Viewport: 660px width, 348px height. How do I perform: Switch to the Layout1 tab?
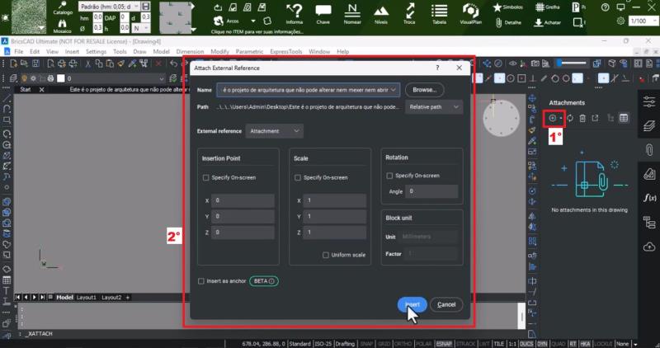[87, 297]
